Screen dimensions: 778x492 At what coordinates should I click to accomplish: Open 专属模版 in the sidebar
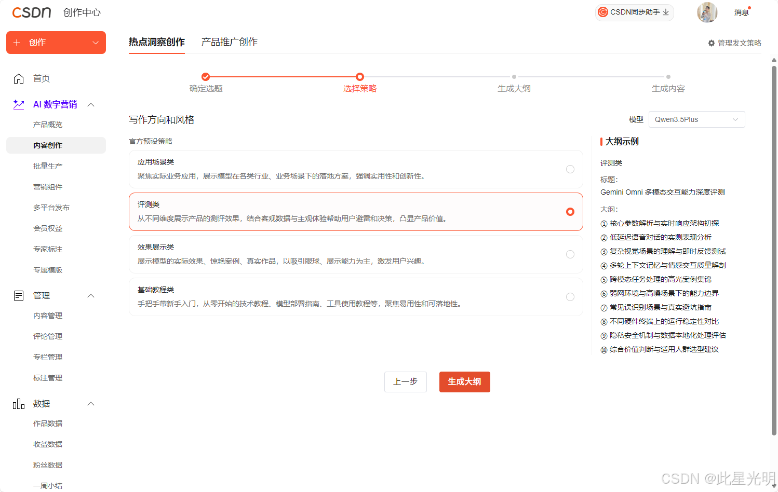click(48, 270)
